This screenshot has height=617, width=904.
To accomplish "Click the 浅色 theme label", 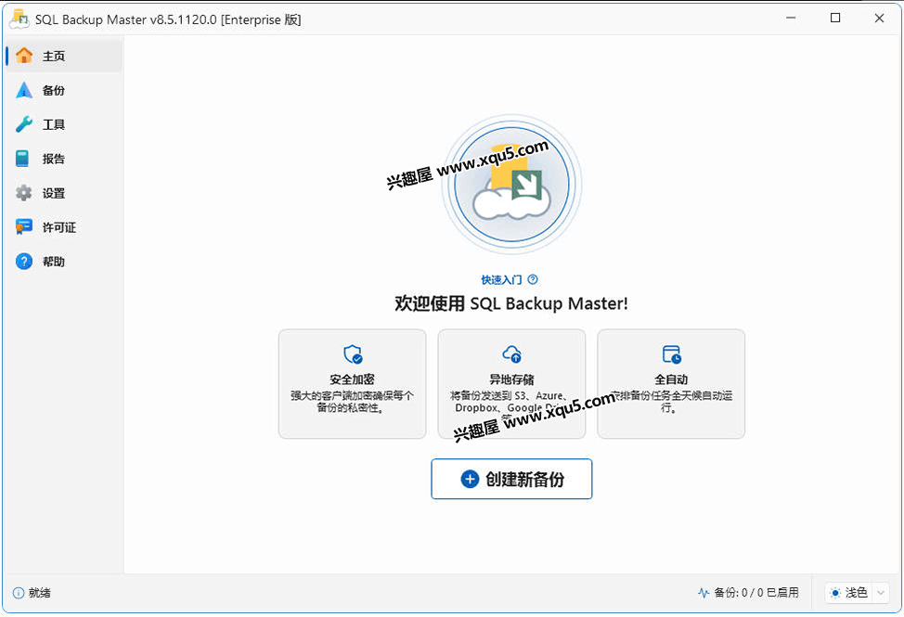I will 857,593.
